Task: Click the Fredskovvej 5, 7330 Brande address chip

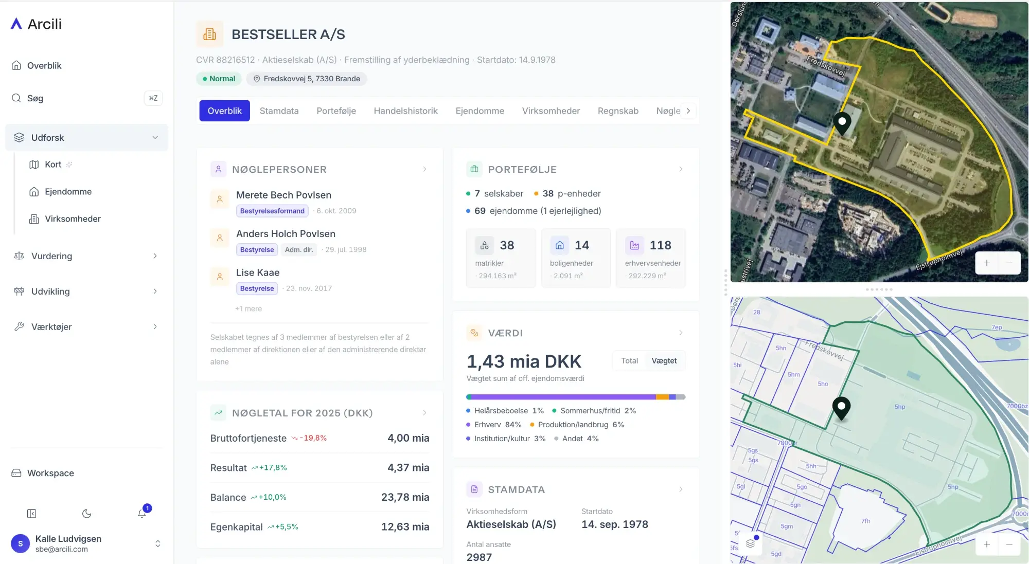Action: coord(307,79)
